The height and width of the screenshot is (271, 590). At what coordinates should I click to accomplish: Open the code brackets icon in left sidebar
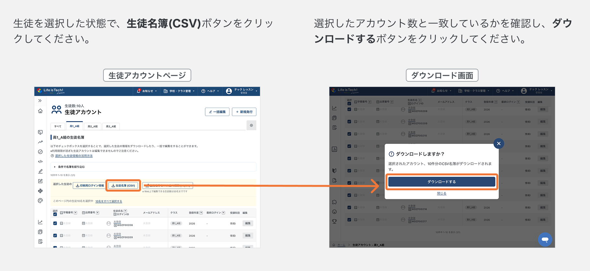(40, 161)
